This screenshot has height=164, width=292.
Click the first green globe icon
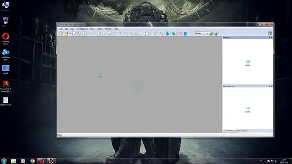tap(211, 34)
